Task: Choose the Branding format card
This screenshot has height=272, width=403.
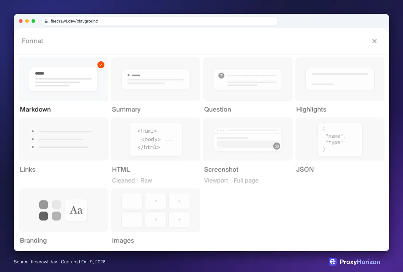Action: (x=63, y=210)
